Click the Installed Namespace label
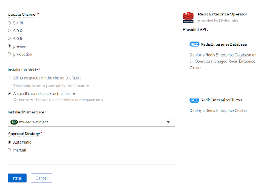 click(26, 112)
